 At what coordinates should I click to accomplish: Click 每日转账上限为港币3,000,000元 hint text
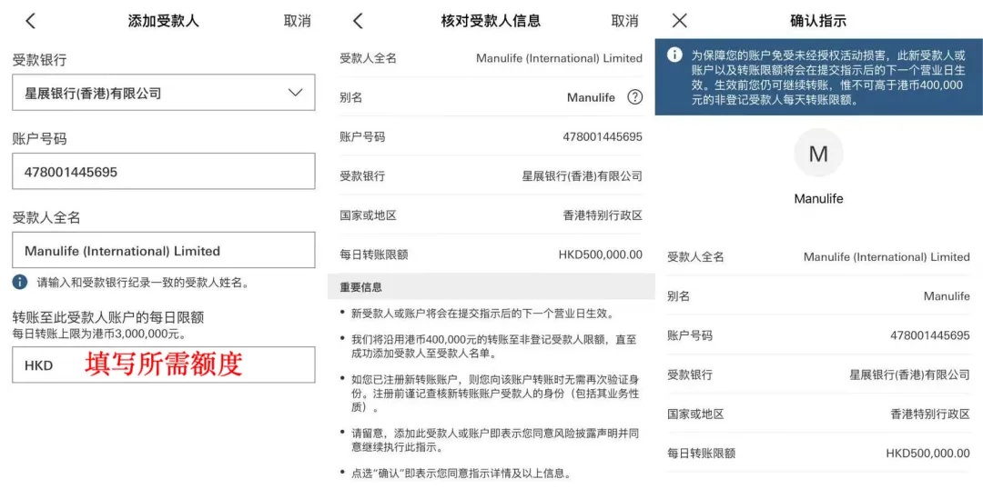pyautogui.click(x=99, y=333)
